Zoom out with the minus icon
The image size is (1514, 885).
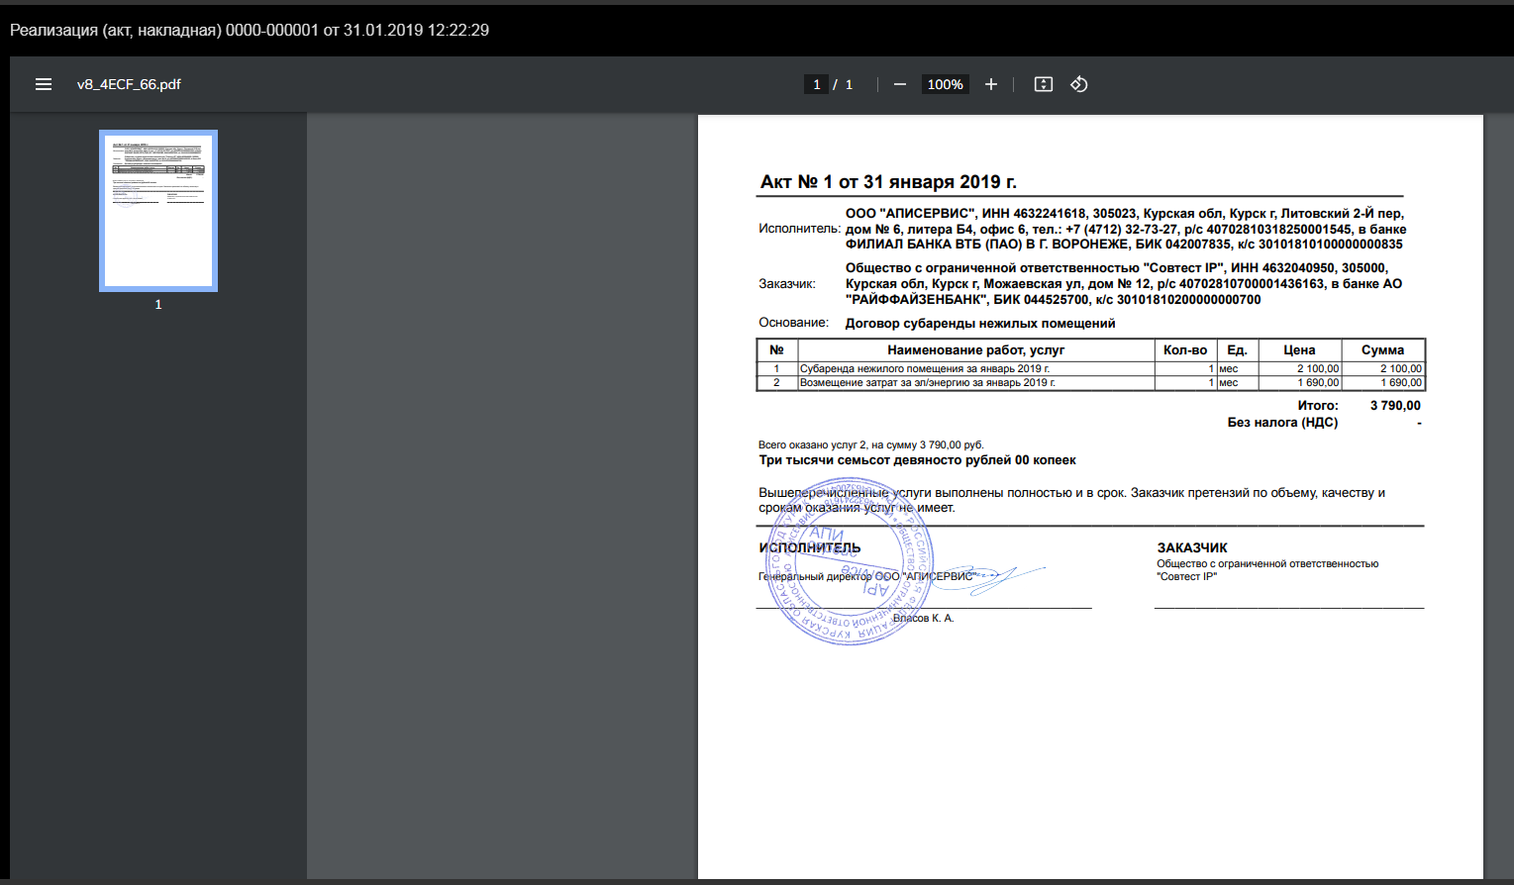tap(900, 84)
